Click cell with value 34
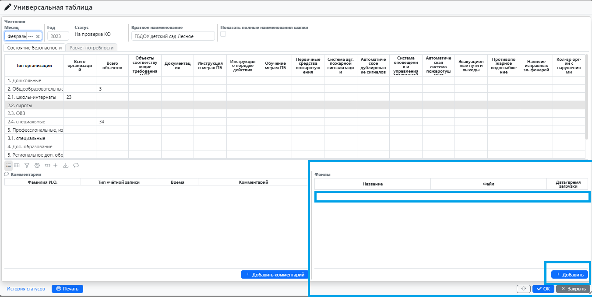Screen dimensions: 592x297 point(112,122)
